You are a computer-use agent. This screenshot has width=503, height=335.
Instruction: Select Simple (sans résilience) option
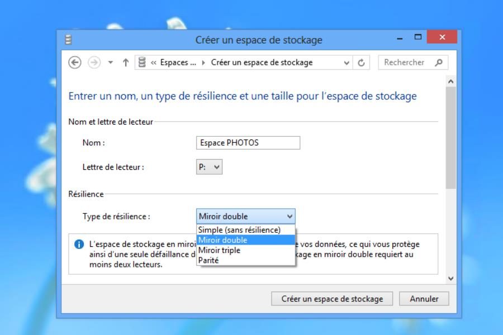coord(239,230)
